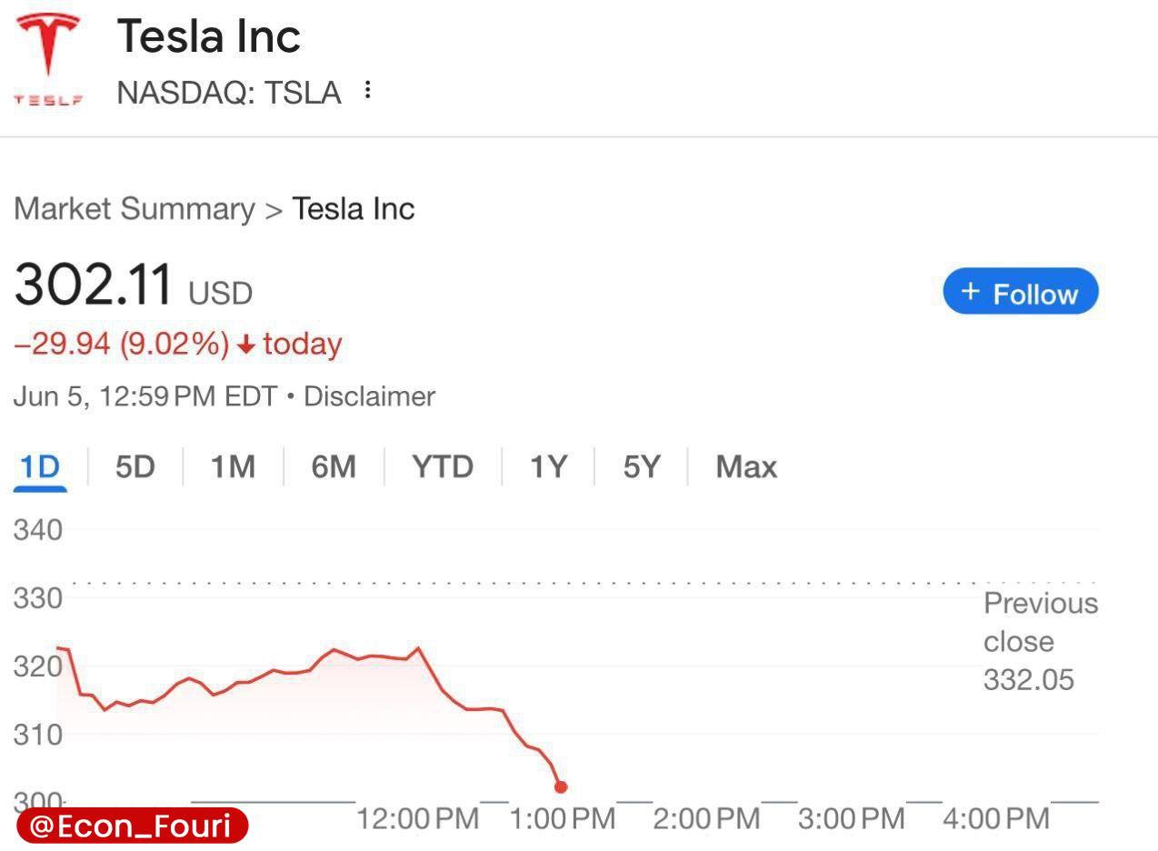Image resolution: width=1158 pixels, height=851 pixels.
Task: Click the 12:00 PM time axis label
Action: [x=417, y=818]
